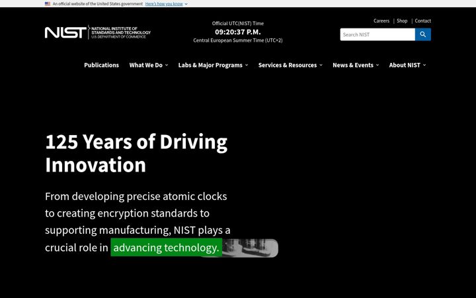This screenshot has height=298, width=476.
Task: Open the Publications menu item
Action: [101, 65]
